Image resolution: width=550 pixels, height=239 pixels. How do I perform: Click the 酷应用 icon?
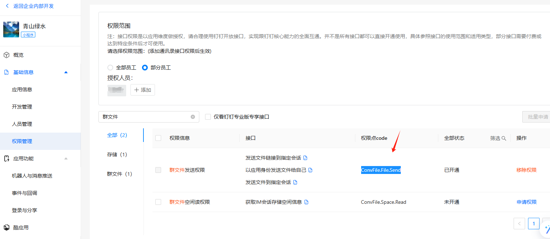click(6, 227)
